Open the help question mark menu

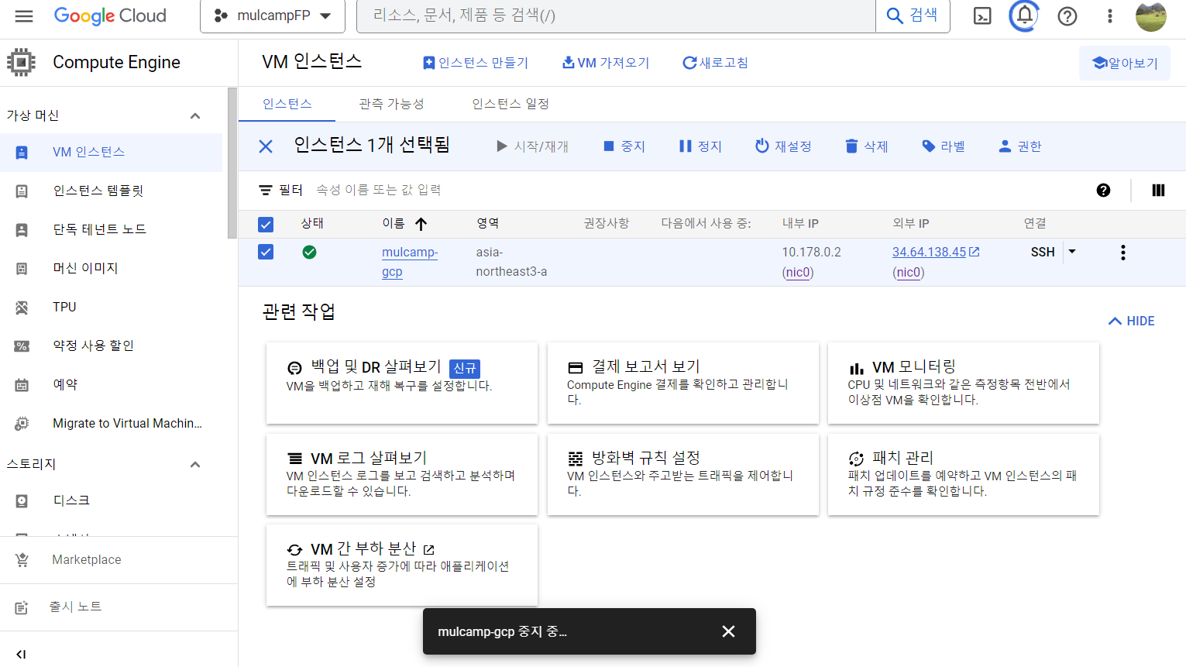pos(1067,15)
